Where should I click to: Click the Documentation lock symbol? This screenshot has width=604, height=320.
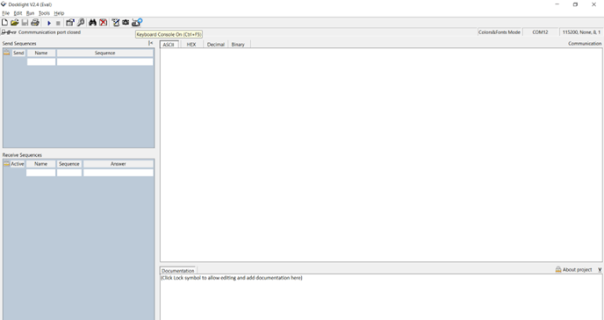pyautogui.click(x=558, y=270)
